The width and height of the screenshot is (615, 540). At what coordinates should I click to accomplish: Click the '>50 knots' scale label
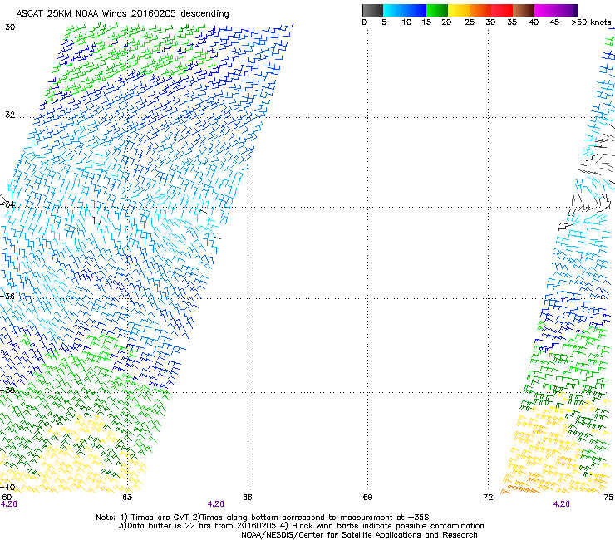[x=591, y=22]
